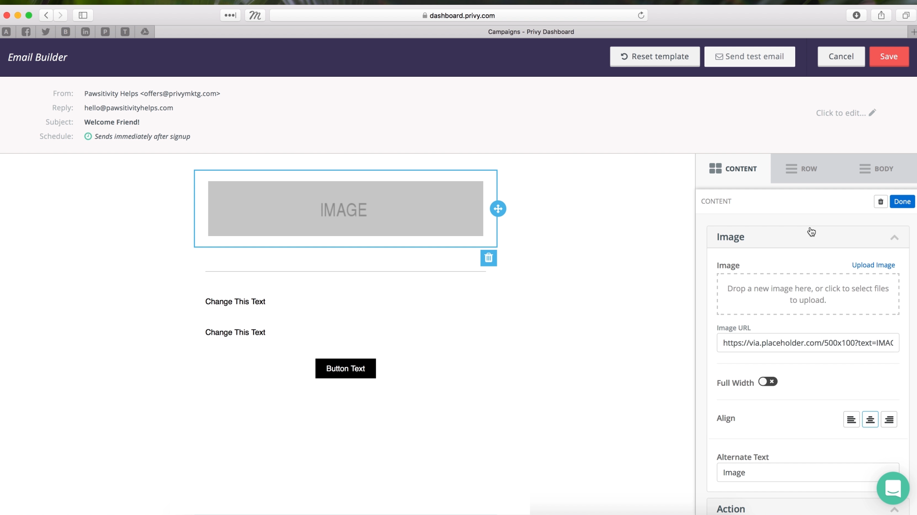Image resolution: width=917 pixels, height=515 pixels.
Task: Go back in Safari
Action: tap(46, 15)
